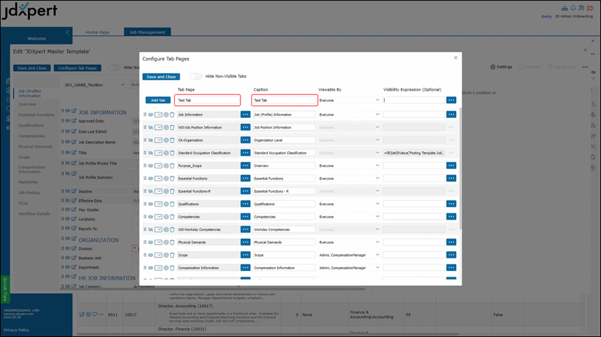Expand Viewable By dropdown for Scope row

pos(349,255)
